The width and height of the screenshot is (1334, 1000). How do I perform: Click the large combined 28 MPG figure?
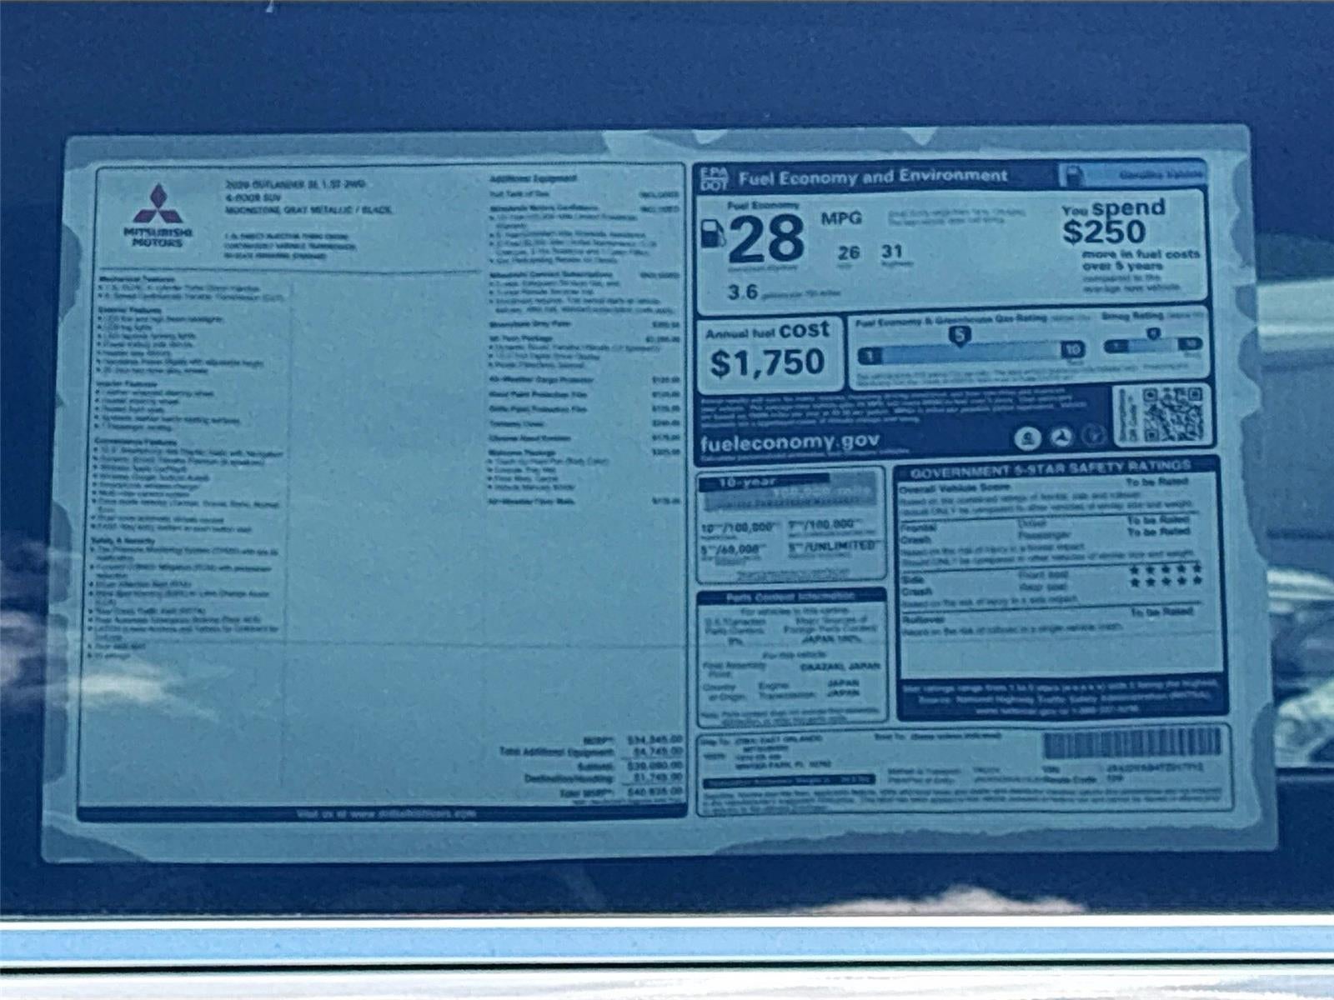coord(766,239)
